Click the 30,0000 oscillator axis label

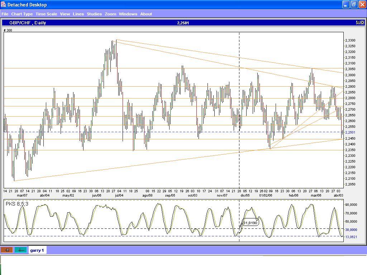351,230
